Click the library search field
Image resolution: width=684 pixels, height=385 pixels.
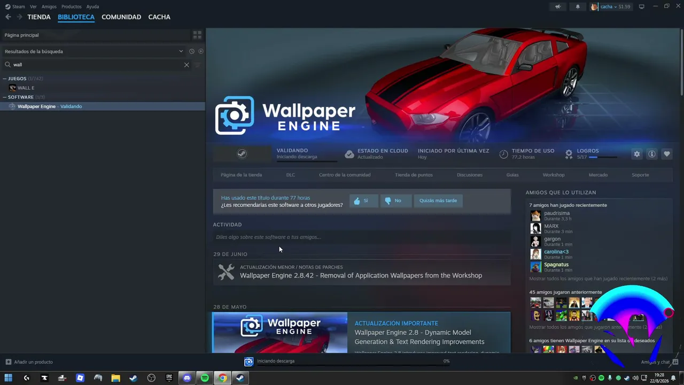pos(97,65)
